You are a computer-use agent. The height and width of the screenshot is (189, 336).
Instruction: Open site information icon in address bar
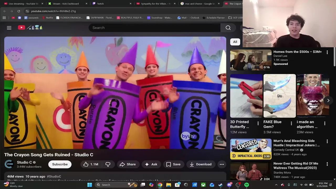click(27, 11)
